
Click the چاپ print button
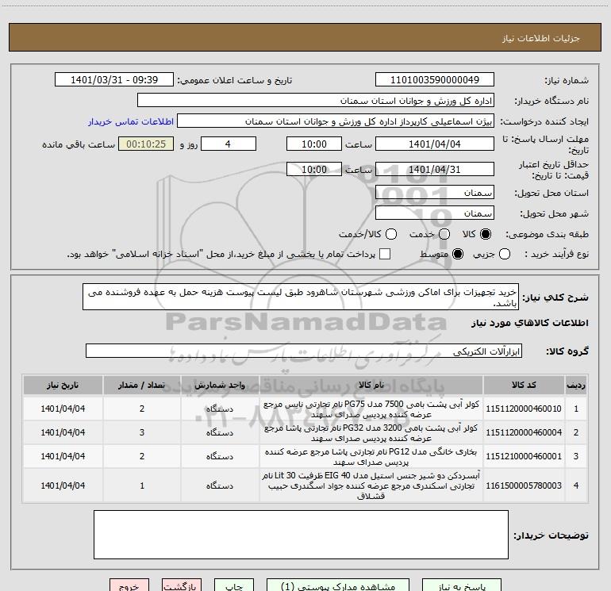pyautogui.click(x=234, y=585)
